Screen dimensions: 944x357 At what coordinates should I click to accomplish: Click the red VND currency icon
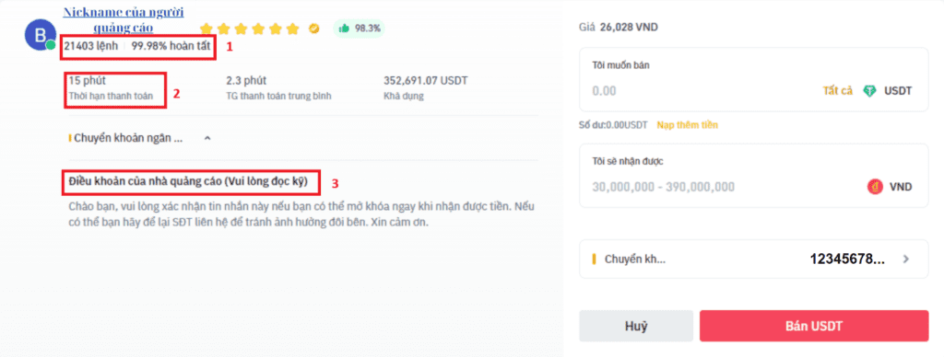[875, 186]
